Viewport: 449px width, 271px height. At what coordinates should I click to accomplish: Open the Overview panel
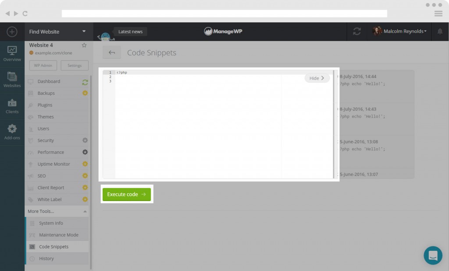click(12, 54)
